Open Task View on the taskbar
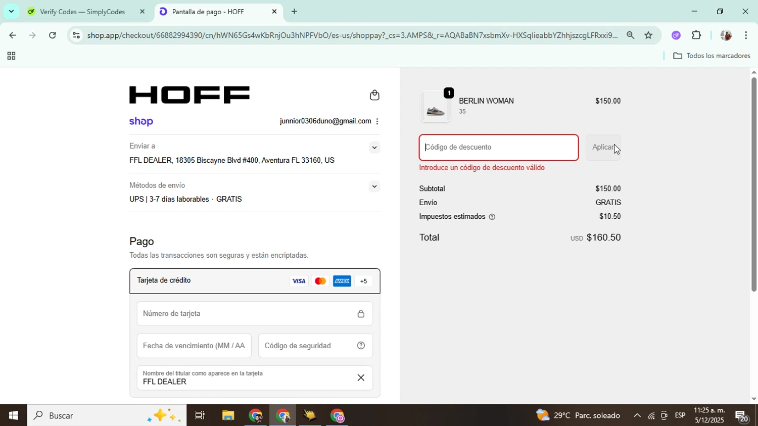758x426 pixels. pos(200,416)
